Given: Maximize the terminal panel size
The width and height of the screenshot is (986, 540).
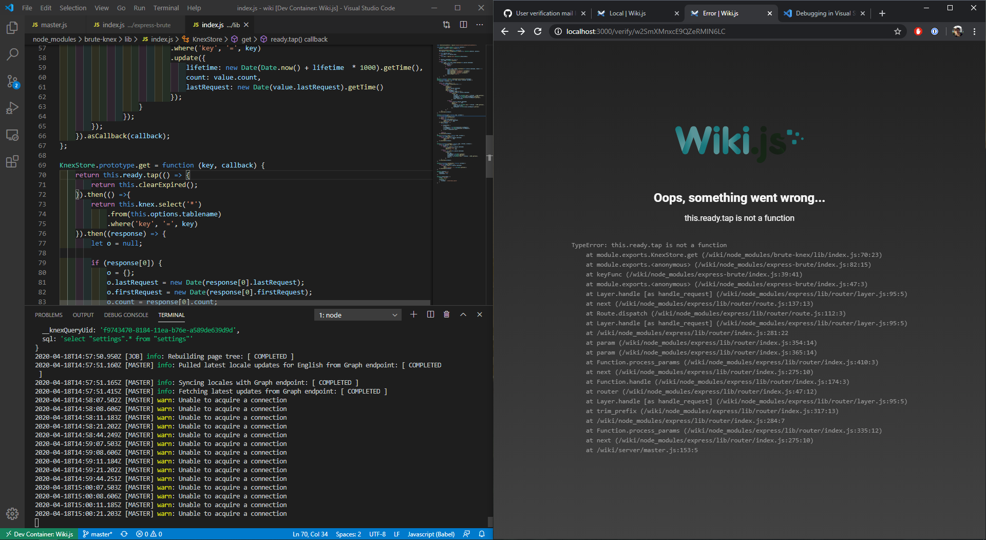Looking at the screenshot, I should [x=463, y=314].
